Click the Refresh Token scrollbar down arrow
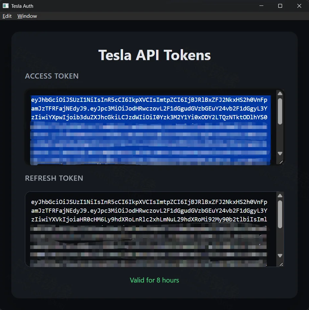The width and height of the screenshot is (309, 310). pos(280,256)
